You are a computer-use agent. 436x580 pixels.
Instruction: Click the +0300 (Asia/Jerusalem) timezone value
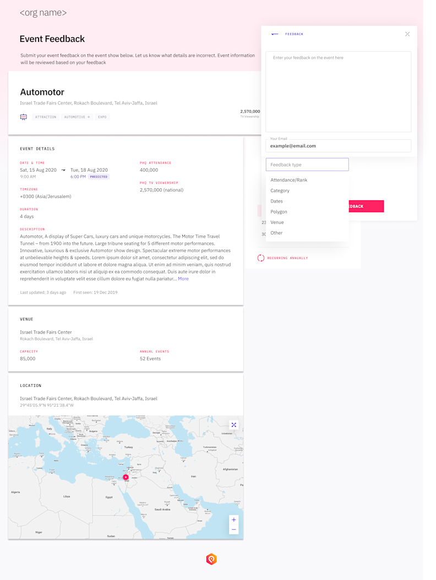click(x=46, y=196)
